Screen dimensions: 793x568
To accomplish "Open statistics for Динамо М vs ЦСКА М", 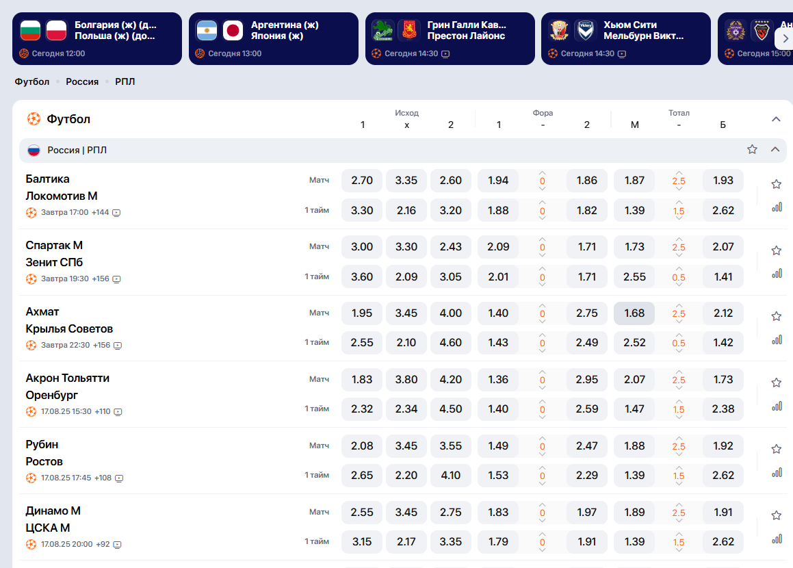I will pos(777,539).
